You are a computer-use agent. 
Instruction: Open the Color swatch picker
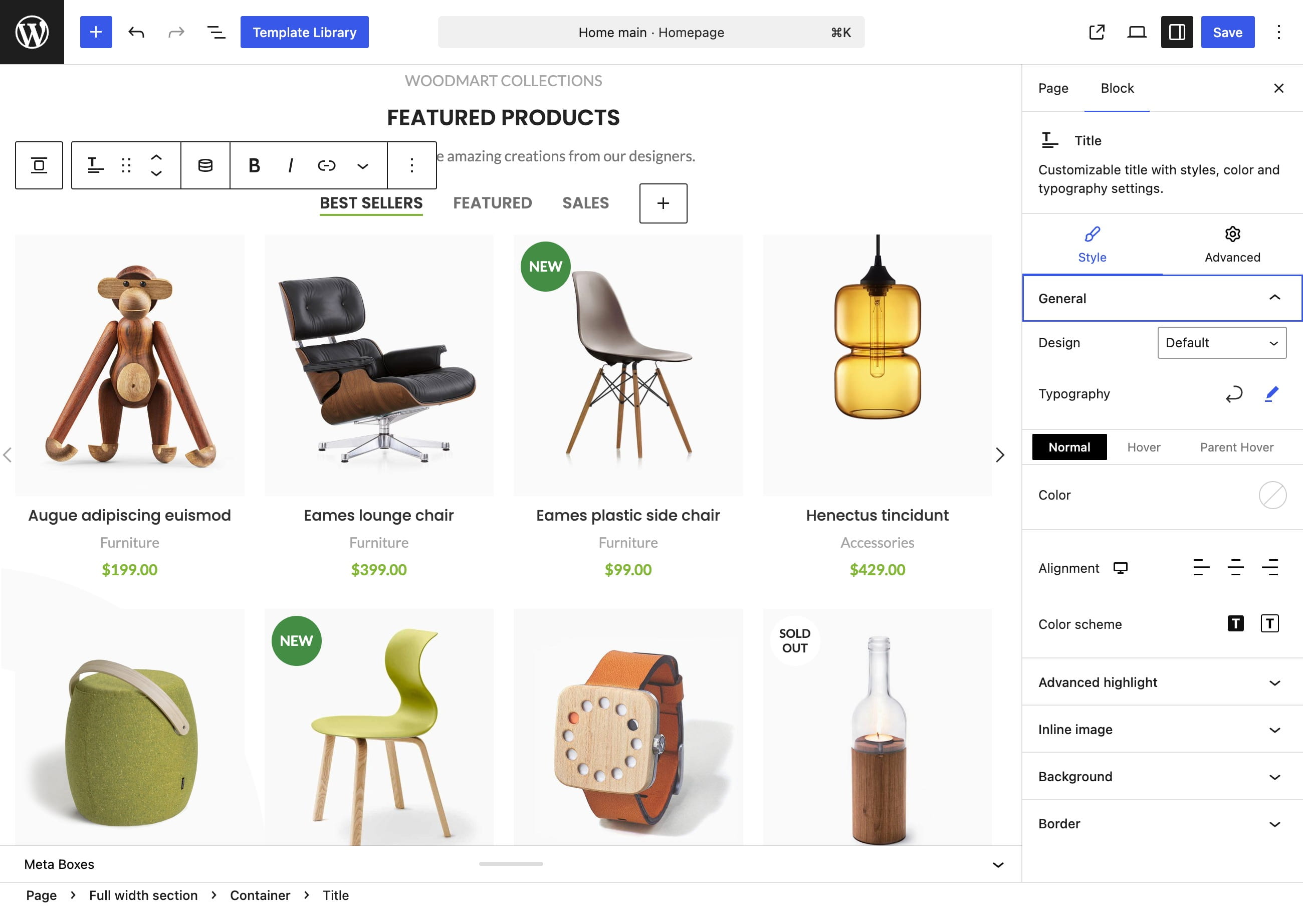(1272, 495)
